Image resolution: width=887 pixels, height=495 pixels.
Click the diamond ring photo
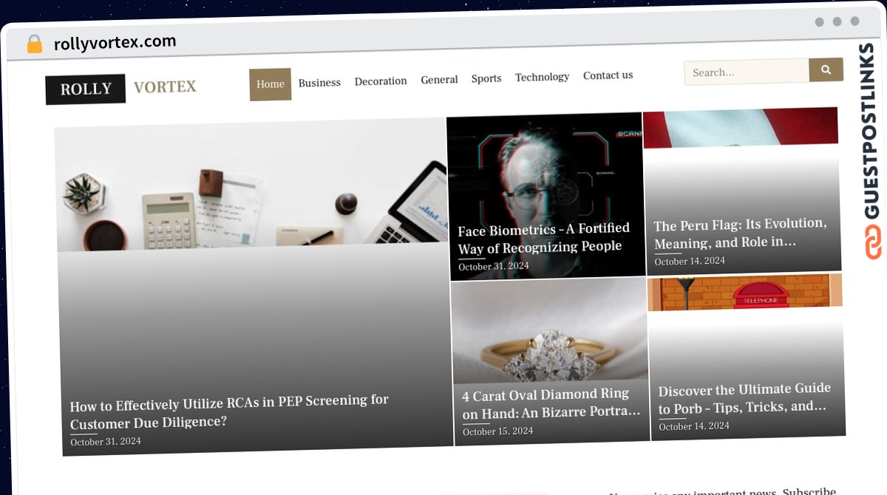pos(549,332)
